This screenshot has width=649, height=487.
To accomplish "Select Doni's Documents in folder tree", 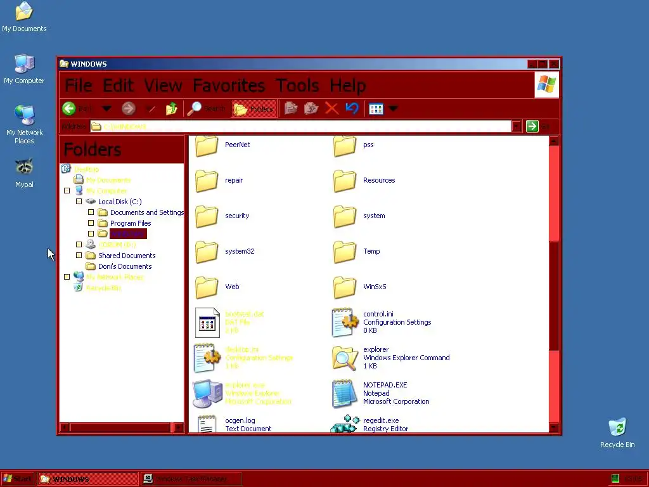I will 125,266.
